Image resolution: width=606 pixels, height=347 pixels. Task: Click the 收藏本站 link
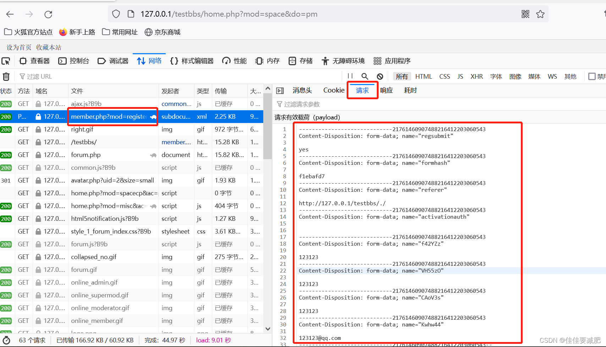click(49, 47)
